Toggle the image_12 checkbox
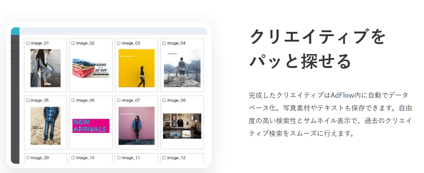 164,158
